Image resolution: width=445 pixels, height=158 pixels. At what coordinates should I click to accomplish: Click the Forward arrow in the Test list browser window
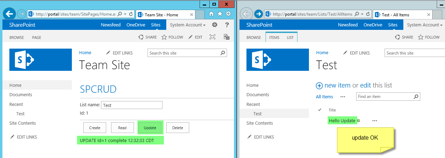click(258, 14)
